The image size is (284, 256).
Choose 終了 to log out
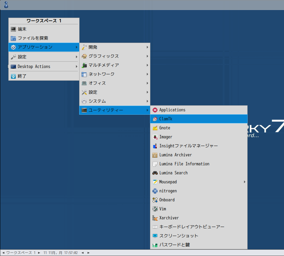(x=44, y=76)
